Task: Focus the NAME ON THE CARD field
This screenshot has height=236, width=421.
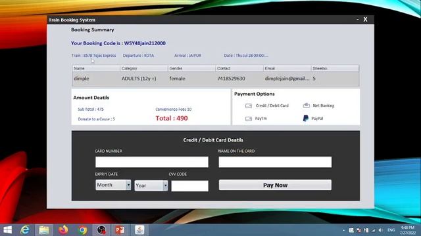Action: click(275, 162)
